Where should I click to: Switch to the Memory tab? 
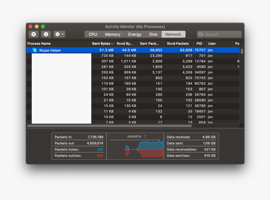pyautogui.click(x=112, y=34)
